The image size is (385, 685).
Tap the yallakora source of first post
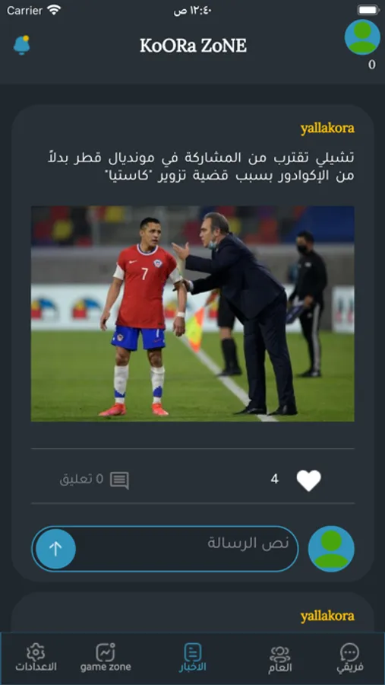pyautogui.click(x=327, y=129)
